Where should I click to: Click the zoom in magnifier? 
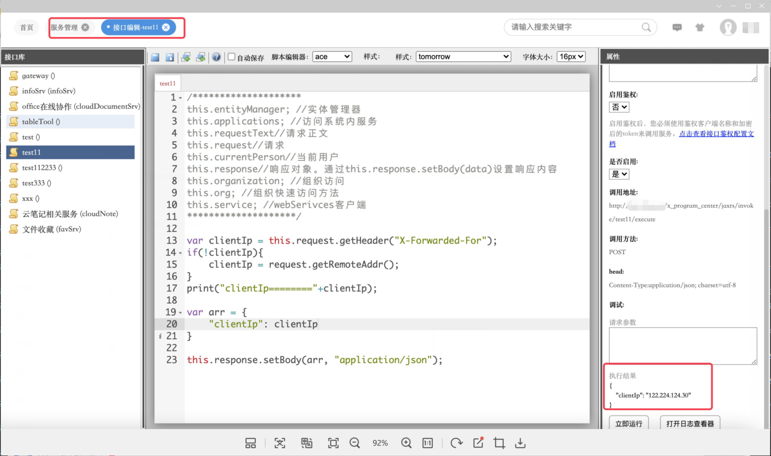[406, 443]
